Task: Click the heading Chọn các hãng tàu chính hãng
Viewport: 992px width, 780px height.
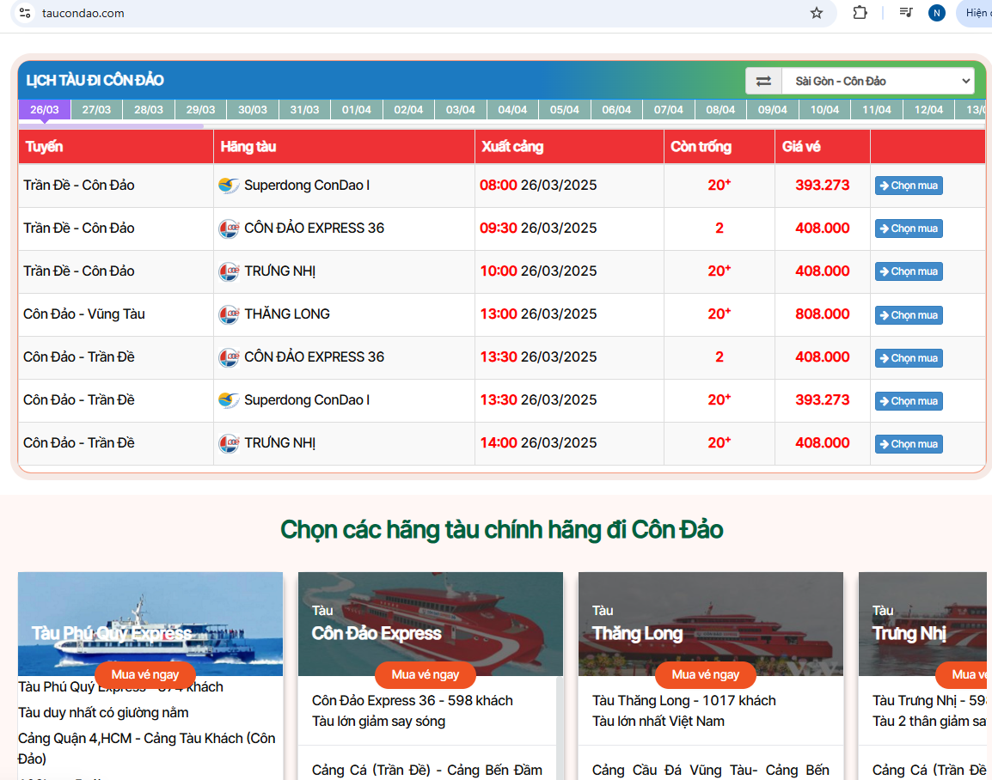Action: [x=502, y=530]
